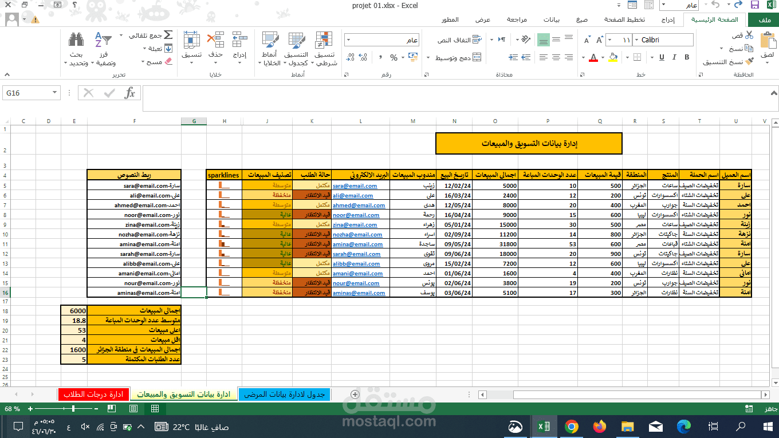Click the Insert cells (إدراج) icon
This screenshot has height=438, width=779.
coord(239,40)
